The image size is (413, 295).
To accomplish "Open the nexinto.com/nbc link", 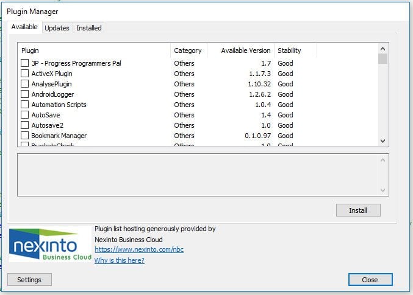I will [x=139, y=249].
